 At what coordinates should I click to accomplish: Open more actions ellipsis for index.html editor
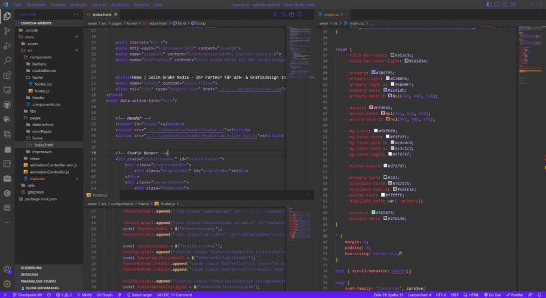coord(308,14)
